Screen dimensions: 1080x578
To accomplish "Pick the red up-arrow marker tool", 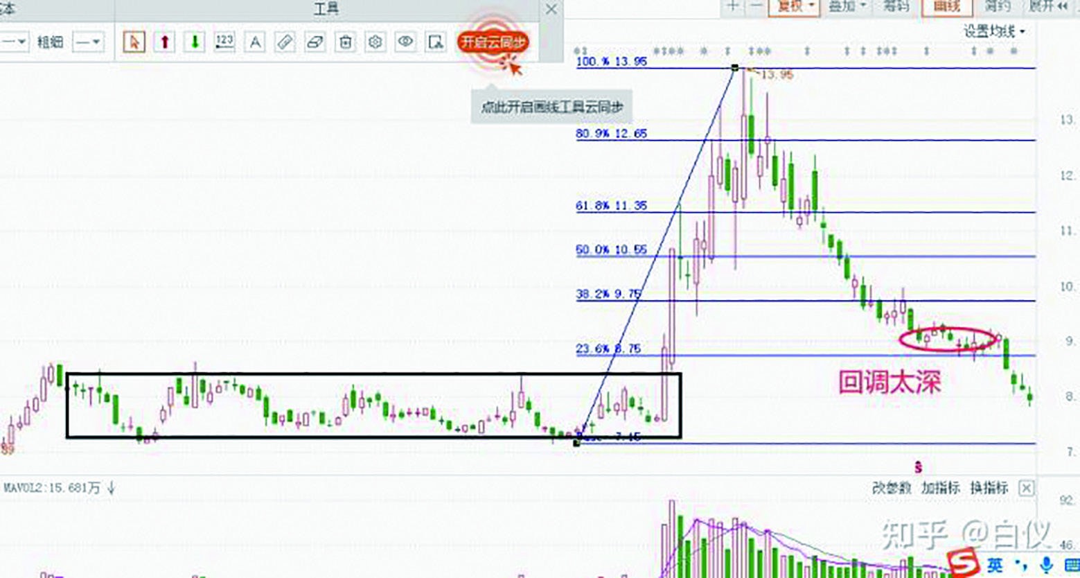I will 164,42.
